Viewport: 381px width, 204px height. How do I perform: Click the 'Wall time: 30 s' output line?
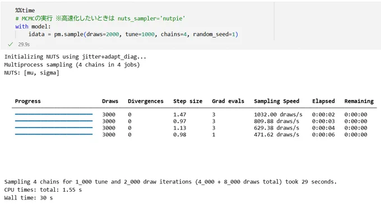(x=29, y=198)
